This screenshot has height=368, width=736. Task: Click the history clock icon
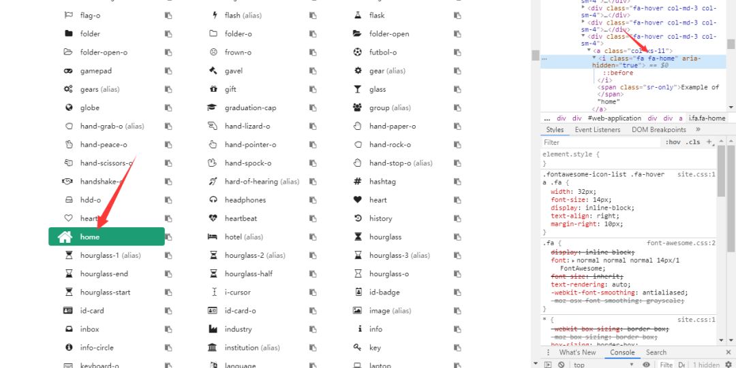click(x=358, y=218)
